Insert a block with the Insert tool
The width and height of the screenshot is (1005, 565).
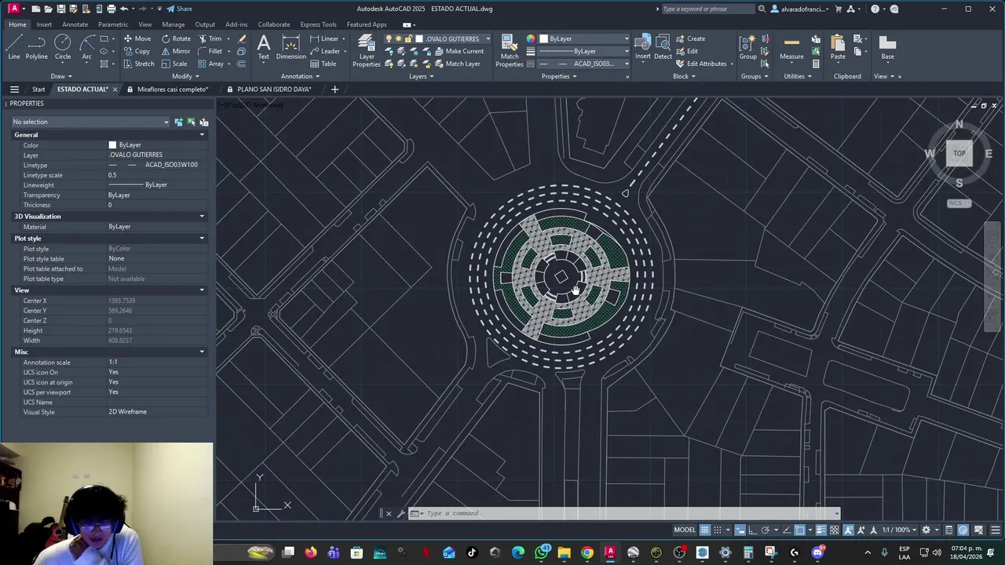pyautogui.click(x=643, y=47)
